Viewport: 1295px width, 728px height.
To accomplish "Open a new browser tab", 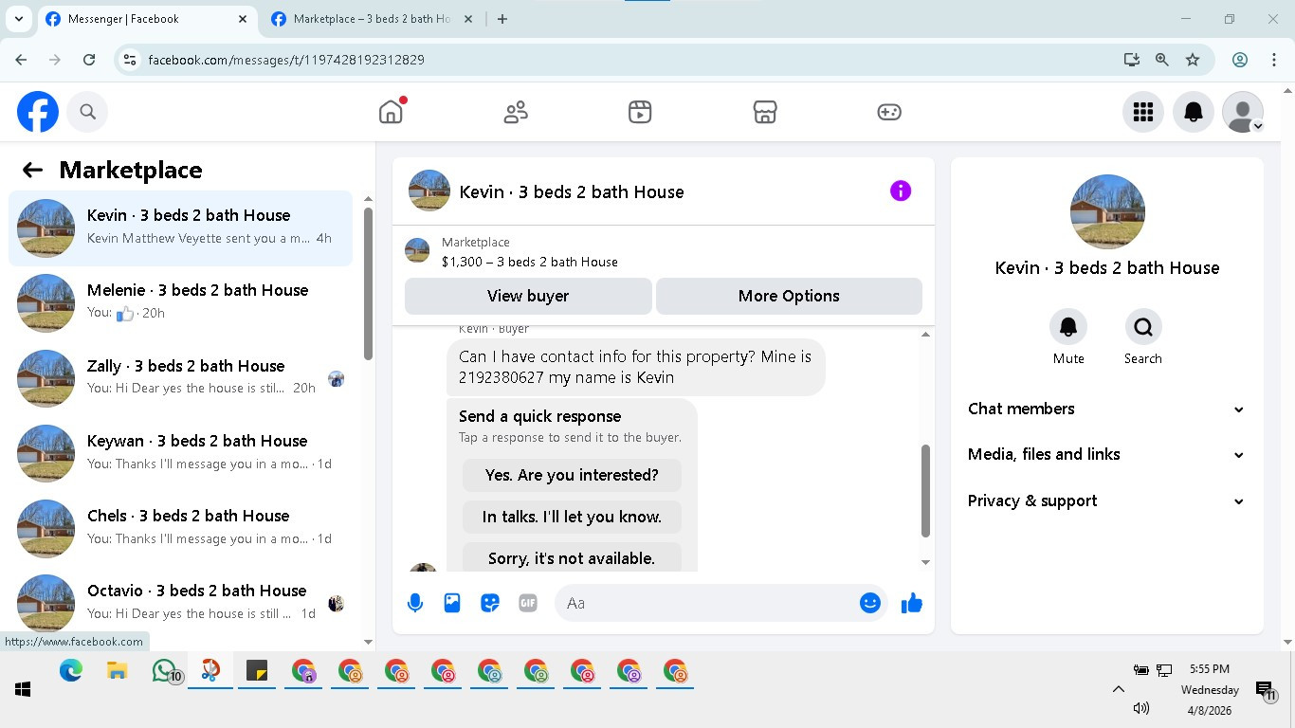I will (x=502, y=19).
